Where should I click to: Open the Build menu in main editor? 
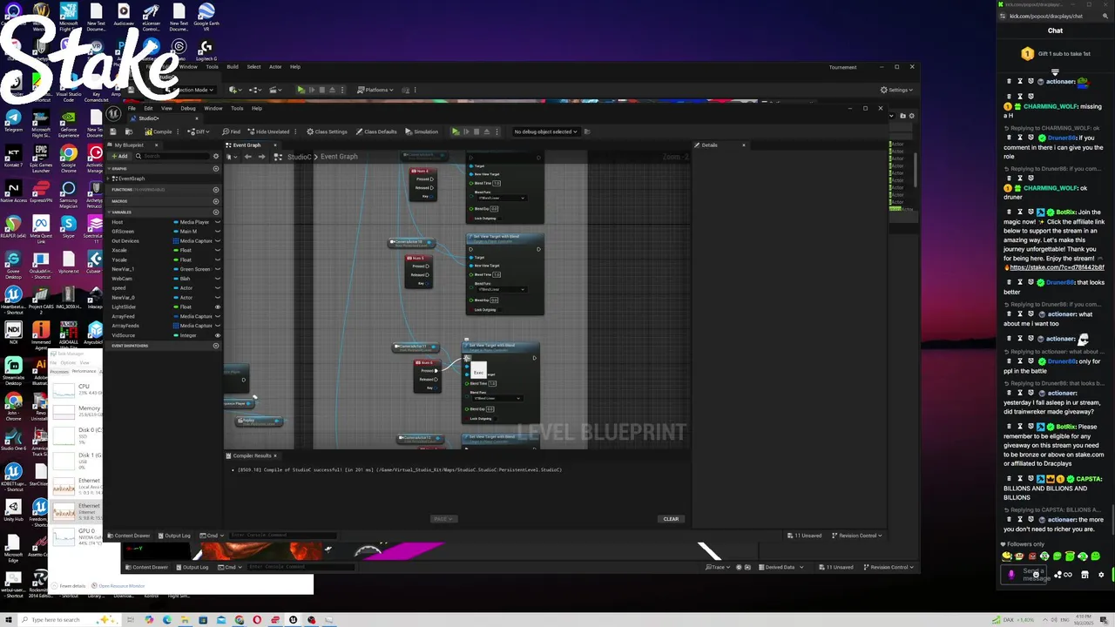click(x=233, y=67)
